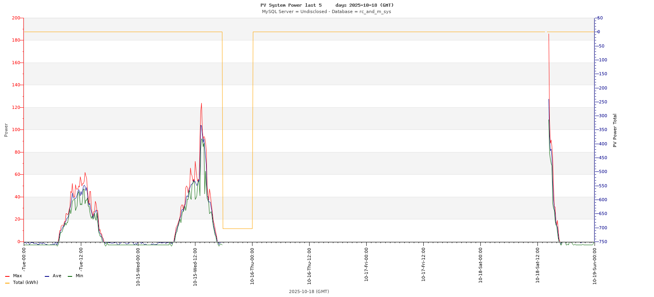Click the red Max peak on Wednesday afternoon
The height and width of the screenshot is (297, 654).
(x=201, y=104)
